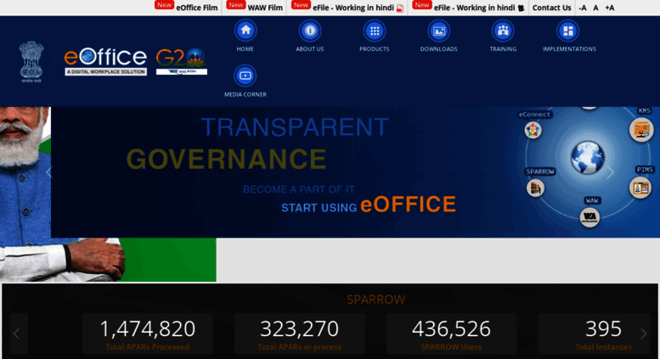
Task: Open the Home navigation icon
Action: click(245, 31)
